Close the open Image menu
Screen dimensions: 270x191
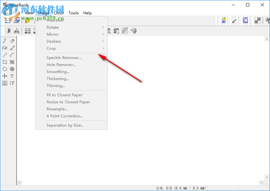[x=43, y=13]
